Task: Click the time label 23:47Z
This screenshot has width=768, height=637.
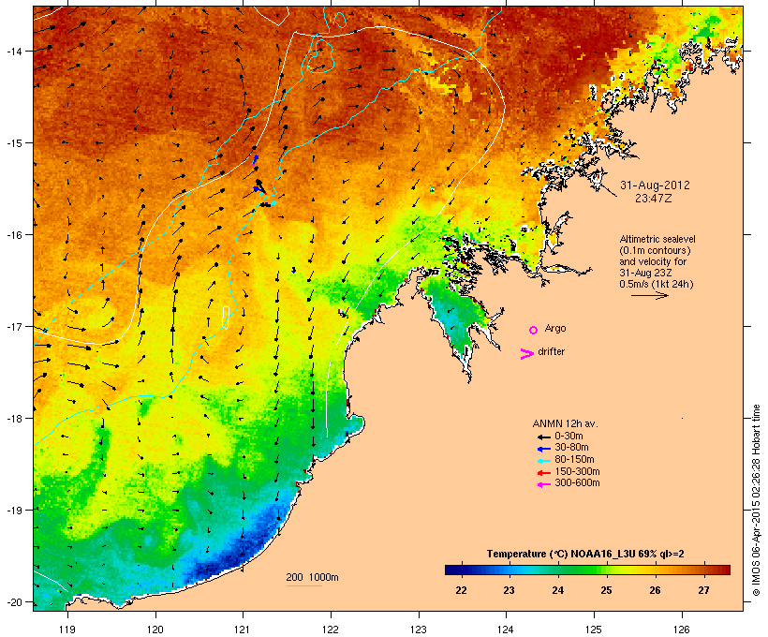Action: coord(654,199)
